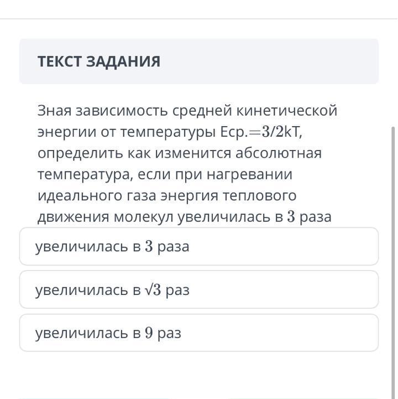Click the formula 'Eср.=3/2kT' in the question
398x399 pixels.
pos(260,132)
